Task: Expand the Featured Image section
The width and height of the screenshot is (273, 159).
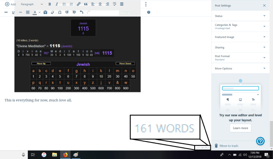Action: pyautogui.click(x=241, y=37)
